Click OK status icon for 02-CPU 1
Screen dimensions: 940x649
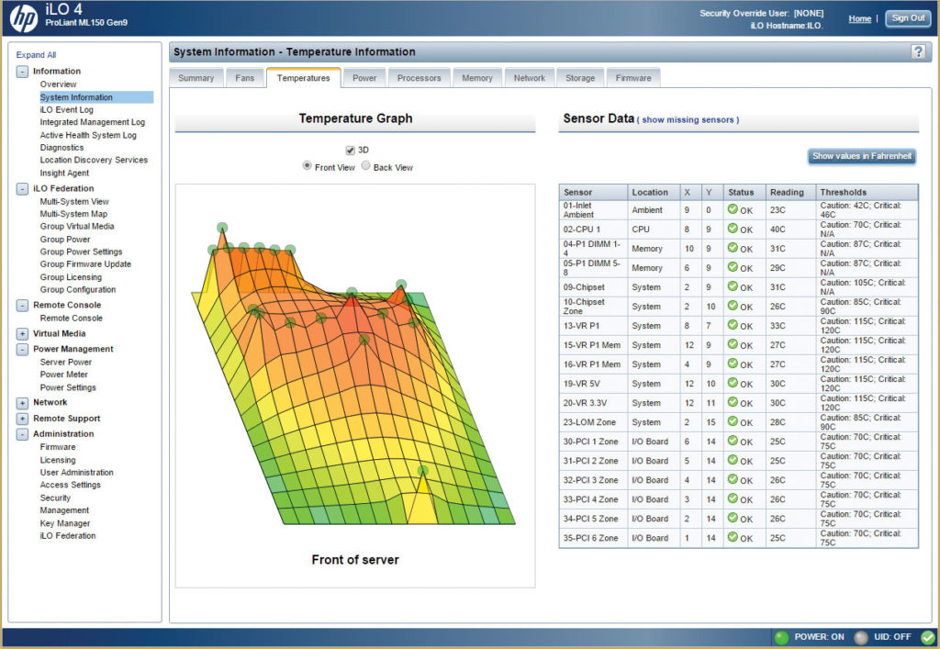(733, 229)
